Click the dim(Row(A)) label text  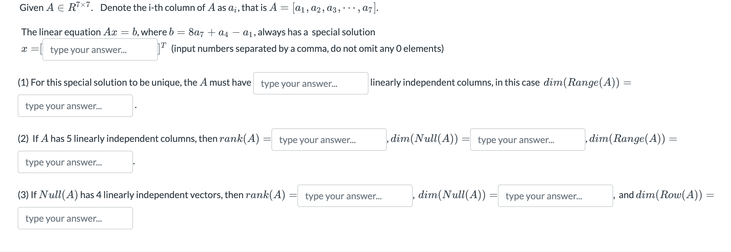[669, 195]
